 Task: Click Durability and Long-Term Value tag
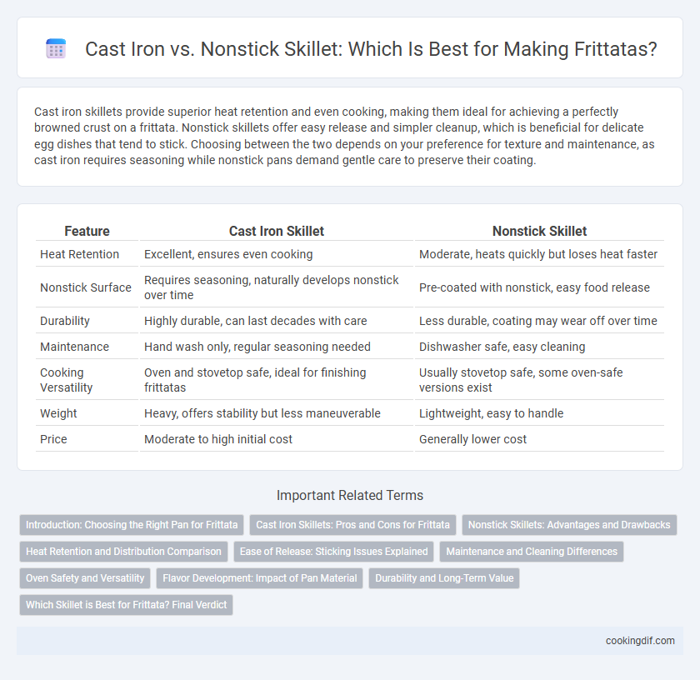[x=444, y=578]
